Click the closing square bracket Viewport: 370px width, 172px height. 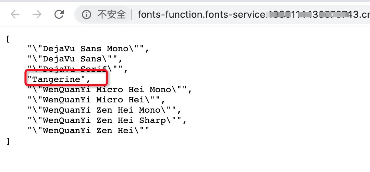point(8,141)
